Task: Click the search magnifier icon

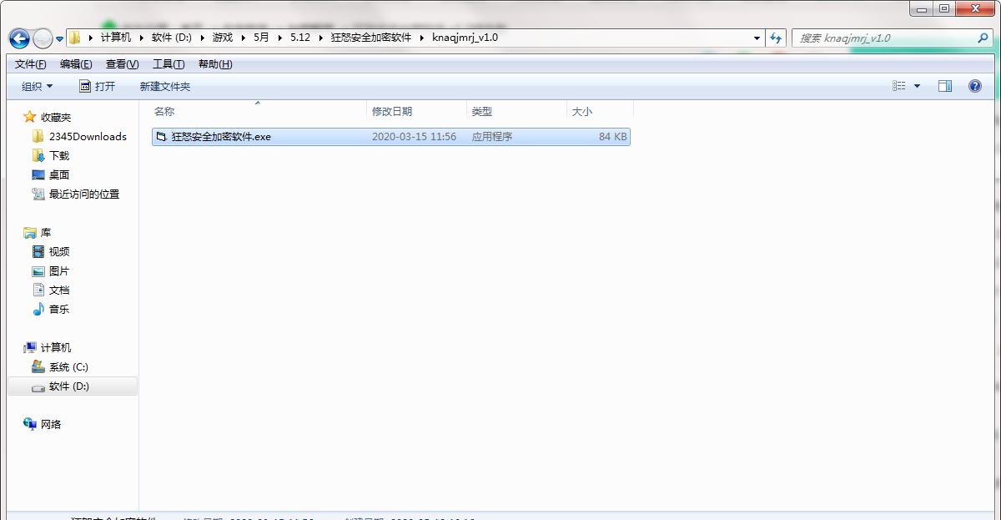Action: [x=983, y=38]
